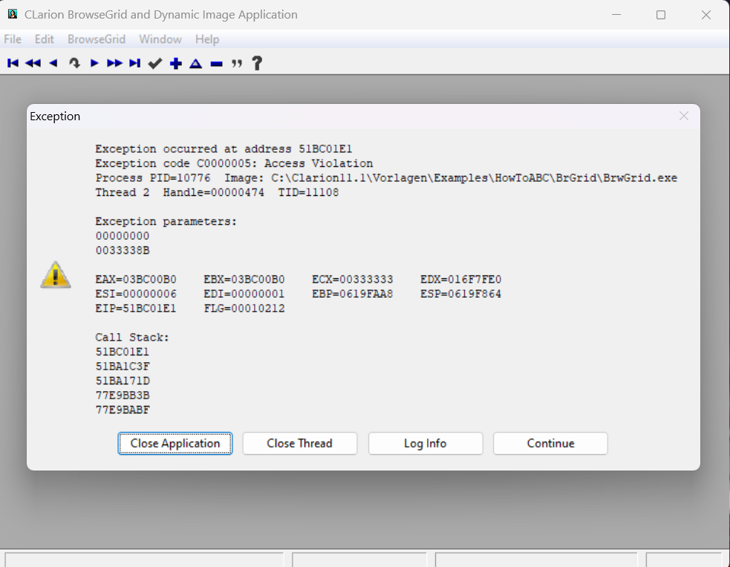Click the Log Info button
Viewport: 730px width, 567px height.
426,443
